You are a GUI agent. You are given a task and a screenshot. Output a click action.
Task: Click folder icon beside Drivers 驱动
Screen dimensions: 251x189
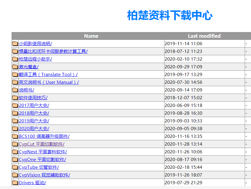pyautogui.click(x=15, y=182)
